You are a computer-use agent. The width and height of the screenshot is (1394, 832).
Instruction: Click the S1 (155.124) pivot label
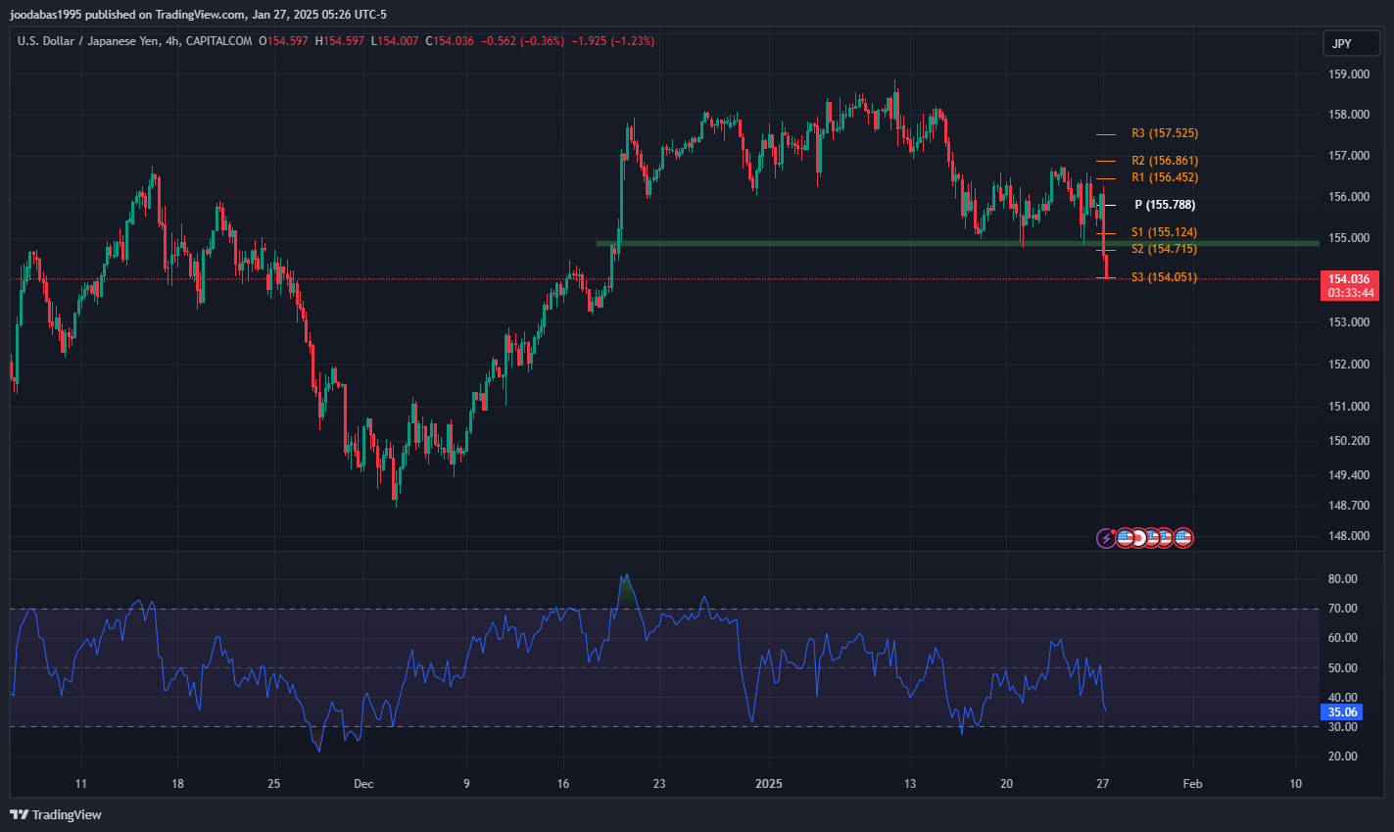1165,232
